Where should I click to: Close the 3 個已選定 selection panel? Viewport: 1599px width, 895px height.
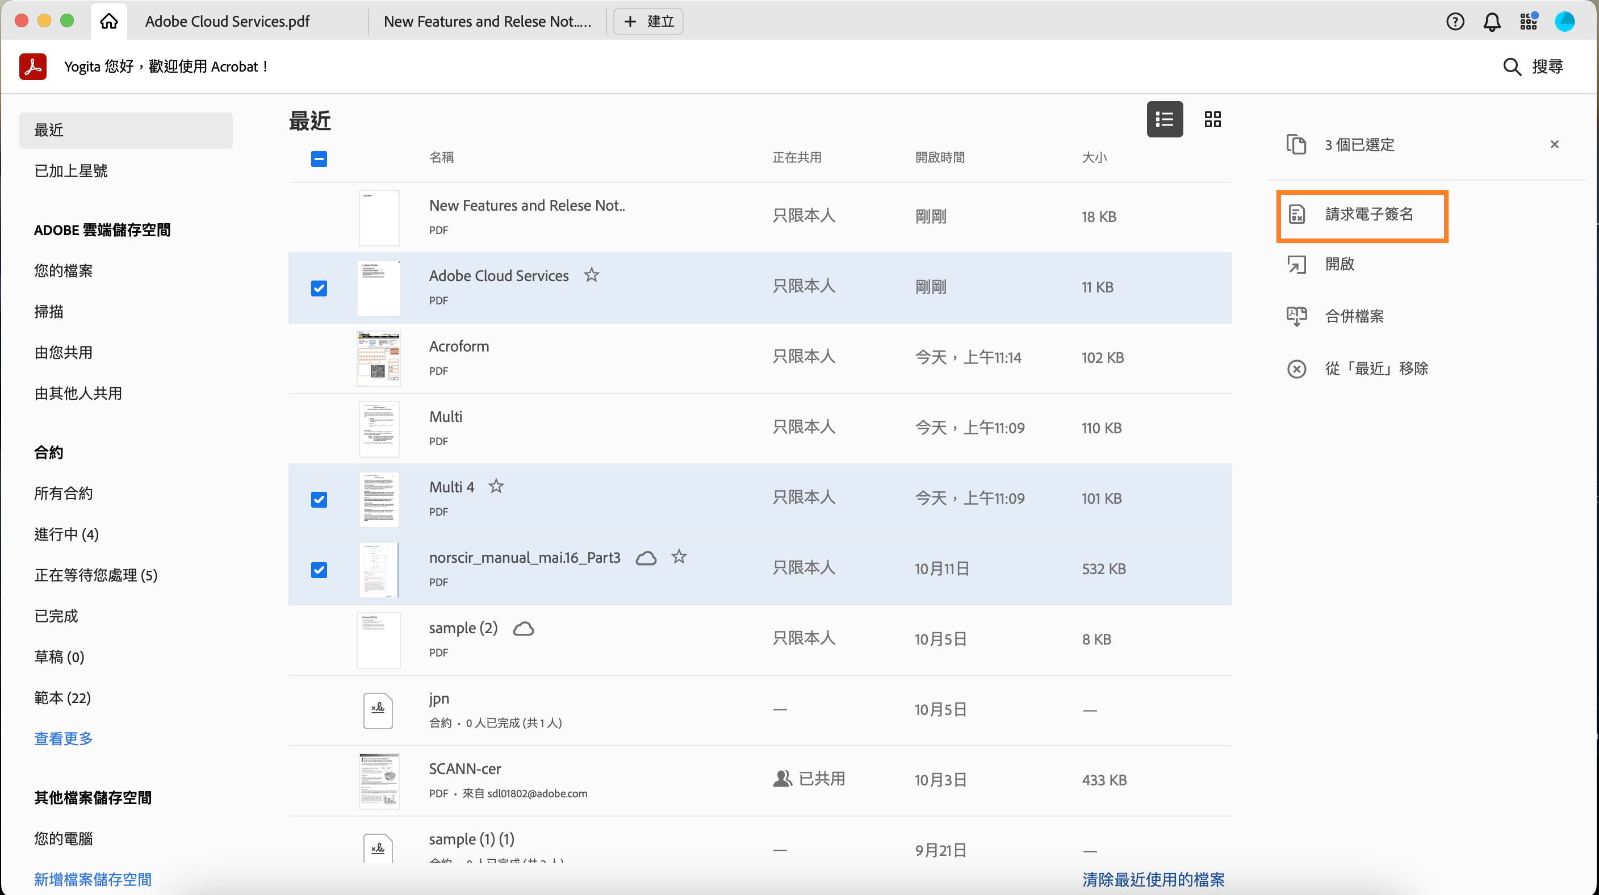click(x=1554, y=145)
